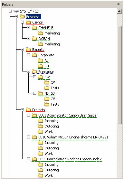The image size is (123, 179).
Task: Select the SYSTEM (C:) label
Action: [x=30, y=11]
